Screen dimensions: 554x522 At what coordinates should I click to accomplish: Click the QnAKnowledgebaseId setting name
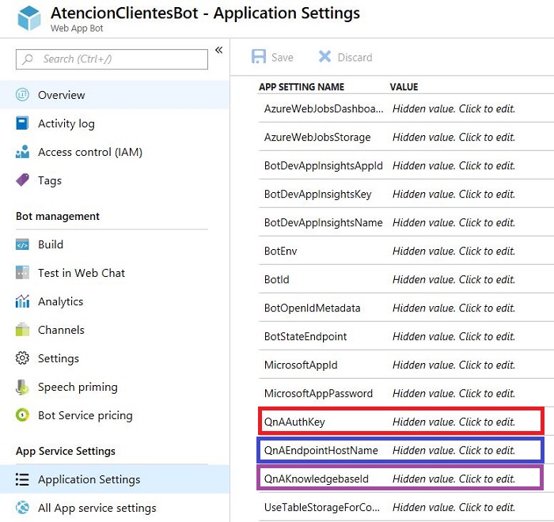click(317, 479)
